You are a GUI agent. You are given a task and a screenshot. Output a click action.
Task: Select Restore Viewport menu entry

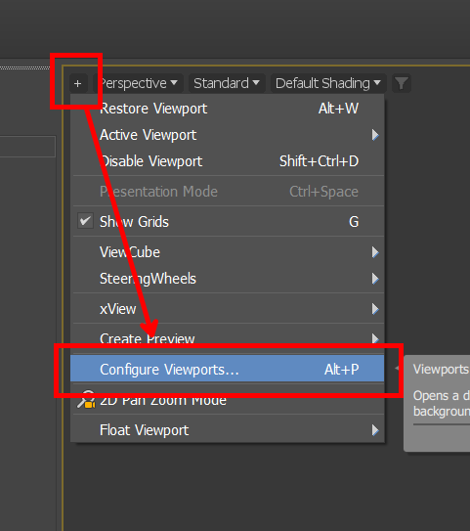(228, 109)
